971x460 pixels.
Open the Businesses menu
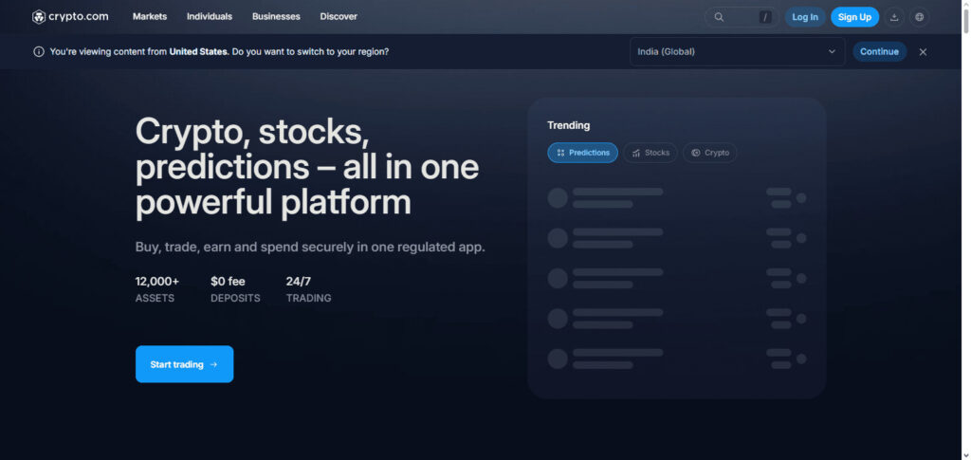pos(276,17)
